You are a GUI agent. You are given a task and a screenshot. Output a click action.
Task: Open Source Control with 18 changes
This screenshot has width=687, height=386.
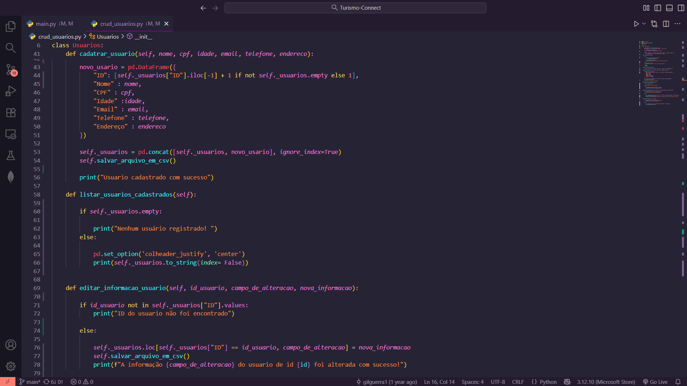pos(11,69)
